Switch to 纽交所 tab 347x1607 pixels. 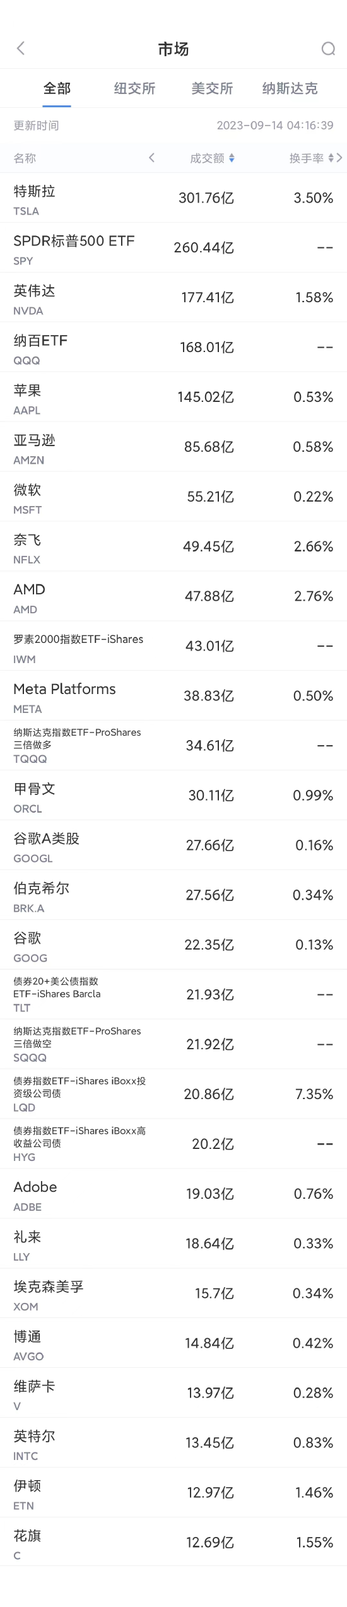(134, 88)
